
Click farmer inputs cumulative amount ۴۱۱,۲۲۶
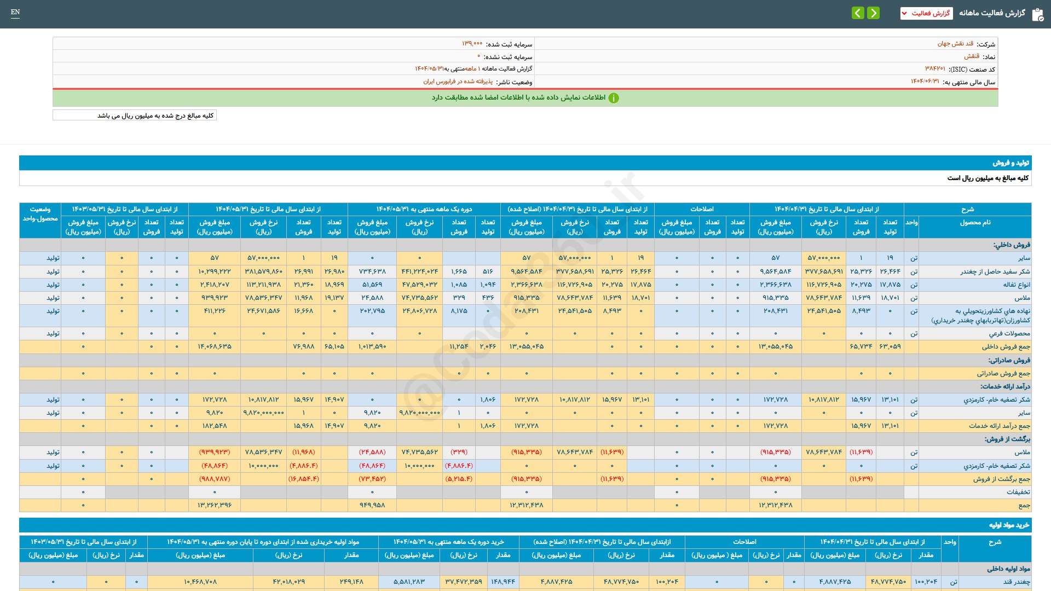click(x=215, y=311)
